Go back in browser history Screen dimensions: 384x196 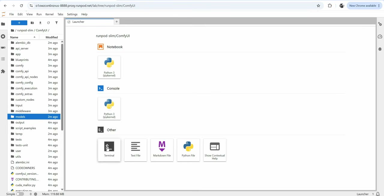coord(5,6)
